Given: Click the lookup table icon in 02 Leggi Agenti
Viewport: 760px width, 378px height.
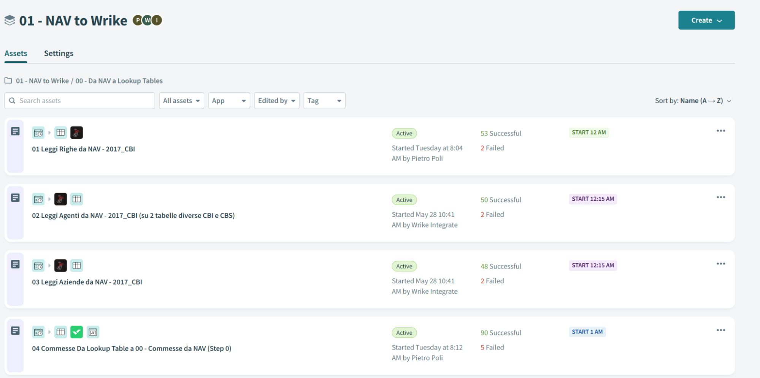Looking at the screenshot, I should (76, 199).
